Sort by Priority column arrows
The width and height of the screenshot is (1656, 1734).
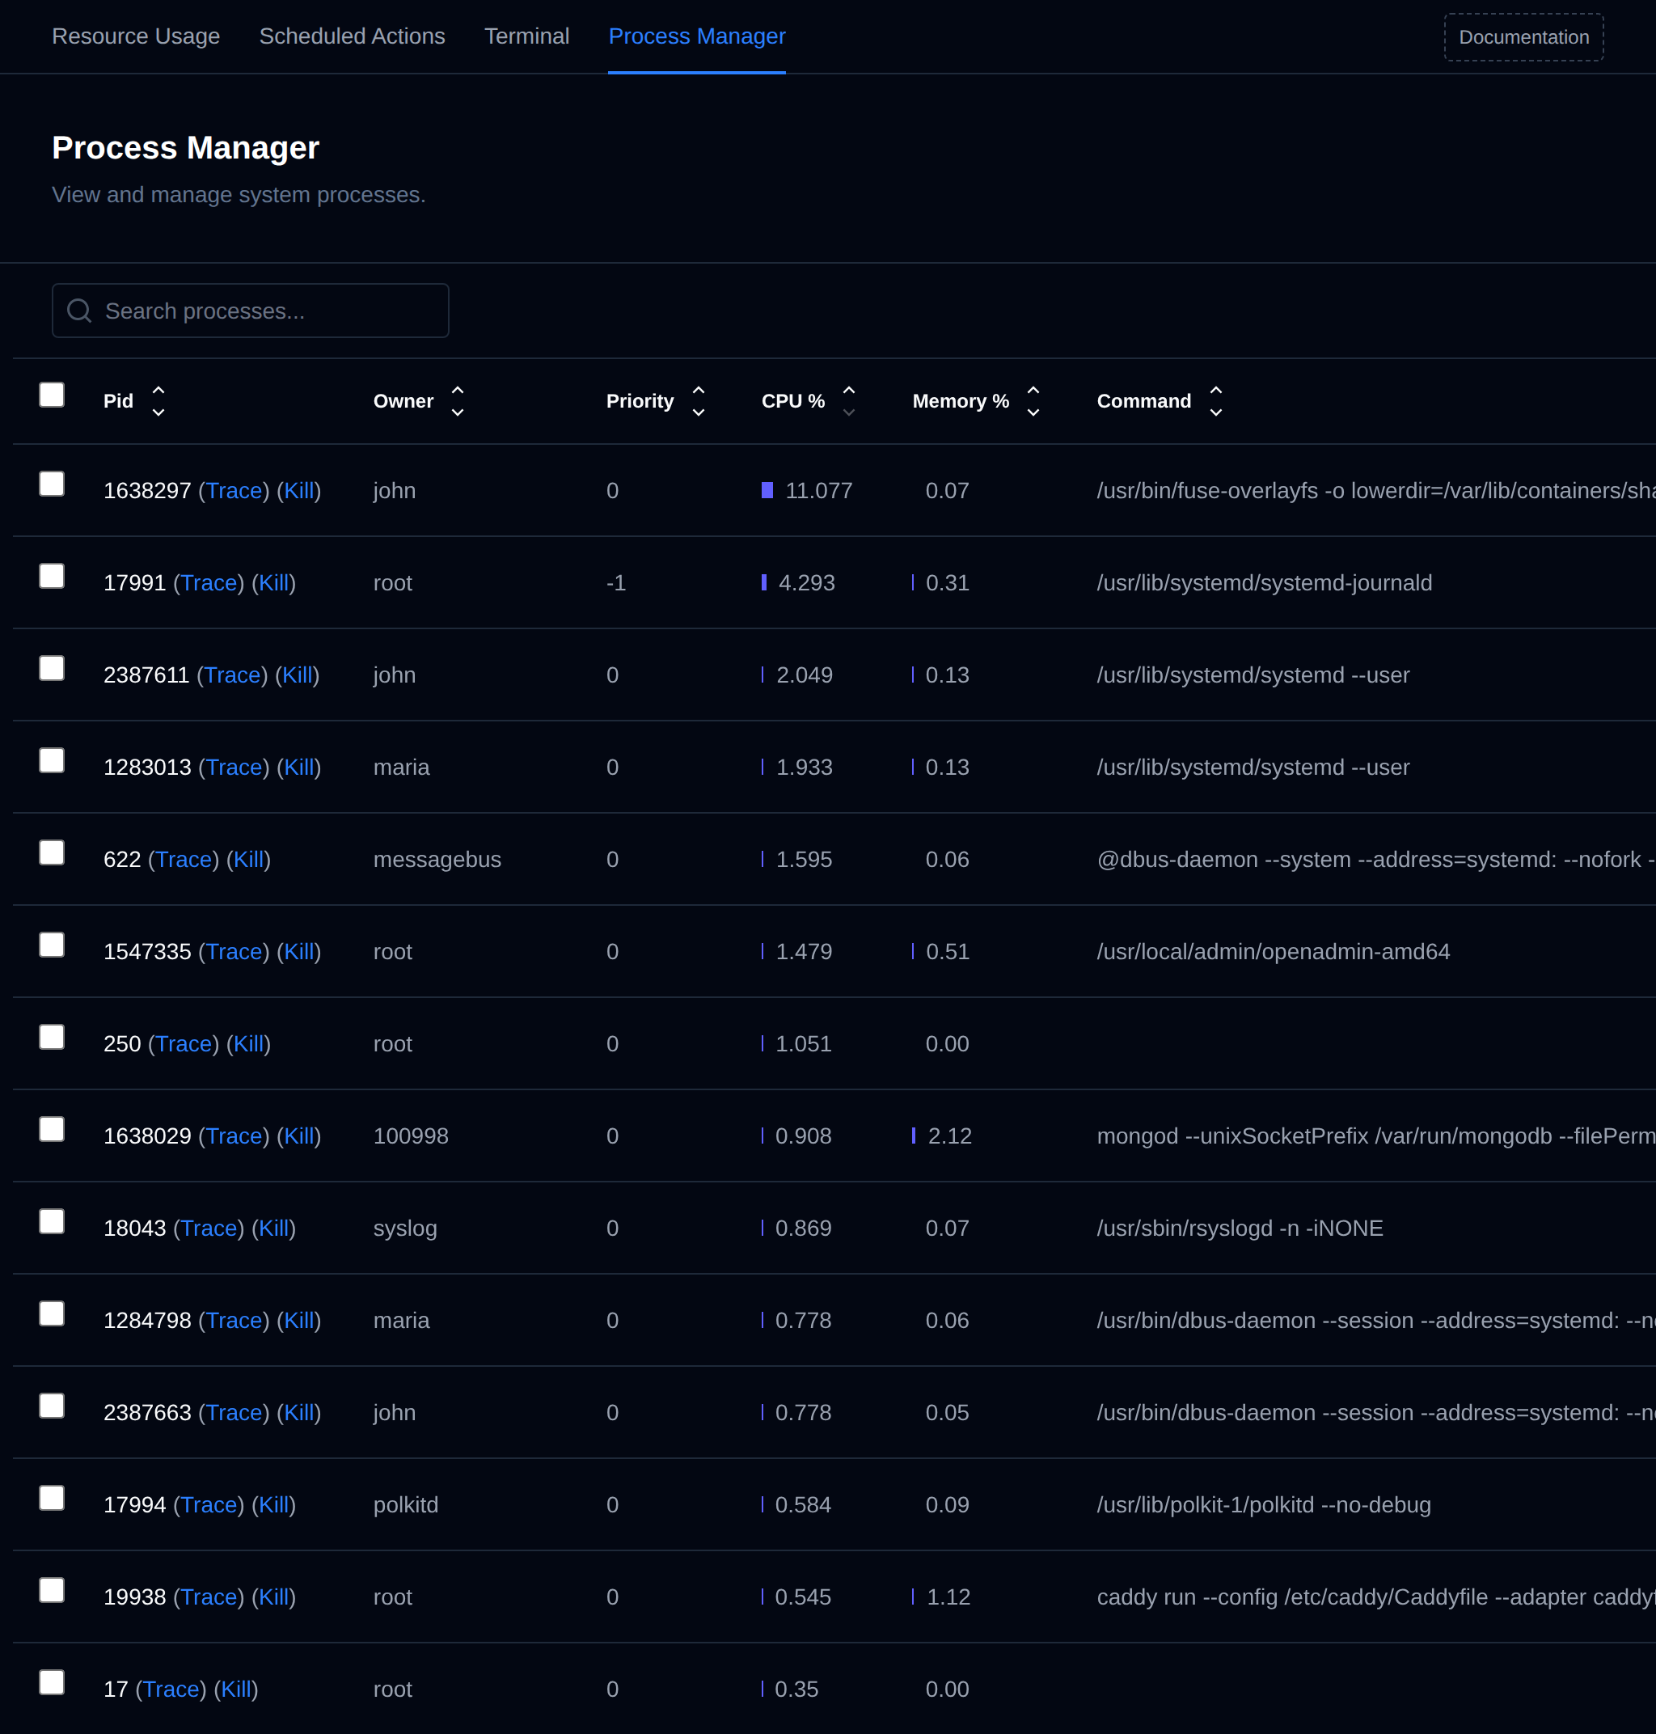pos(699,401)
